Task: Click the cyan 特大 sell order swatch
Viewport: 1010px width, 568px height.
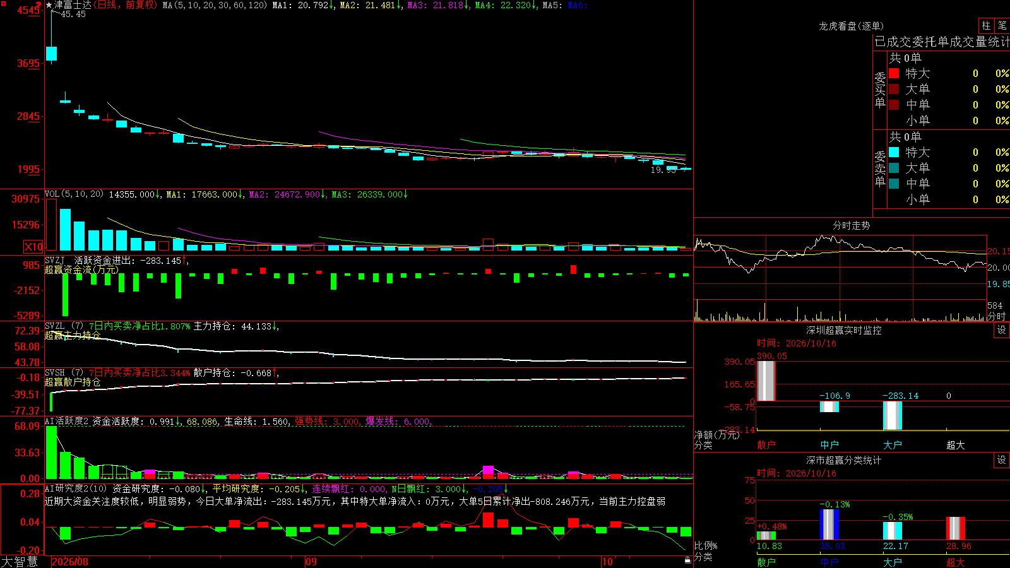Action: pos(894,152)
